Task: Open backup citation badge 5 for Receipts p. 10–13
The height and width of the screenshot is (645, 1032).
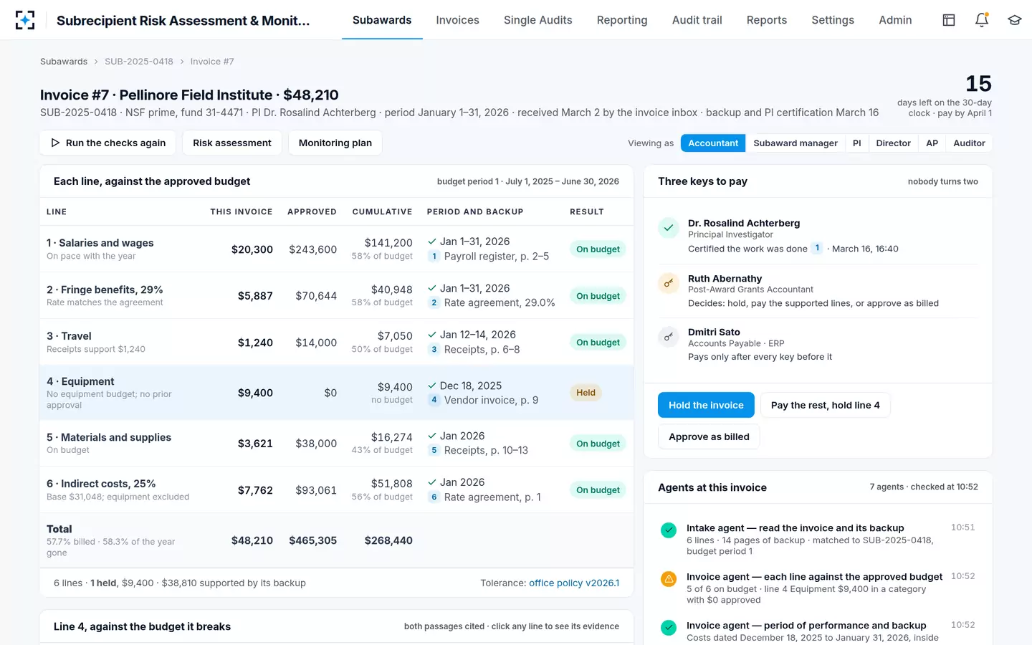Action: [434, 451]
